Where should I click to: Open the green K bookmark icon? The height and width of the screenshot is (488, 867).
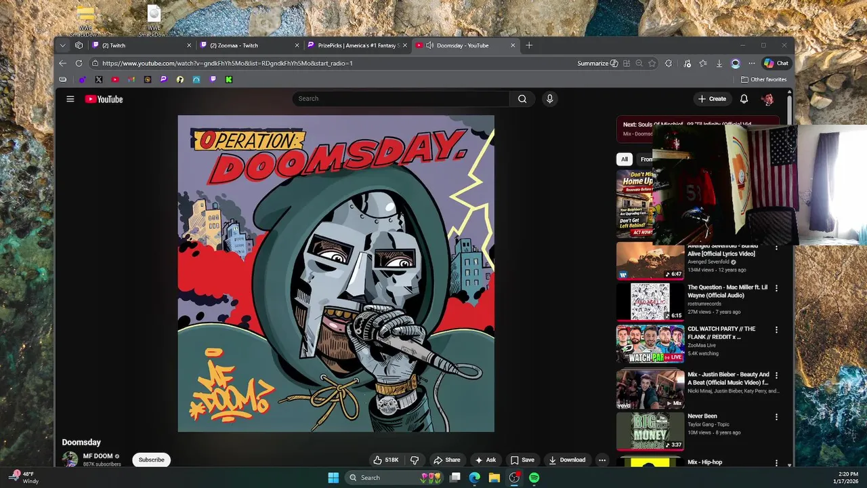pos(229,79)
